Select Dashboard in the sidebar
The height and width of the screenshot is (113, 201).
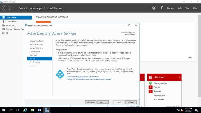(x=16, y=18)
